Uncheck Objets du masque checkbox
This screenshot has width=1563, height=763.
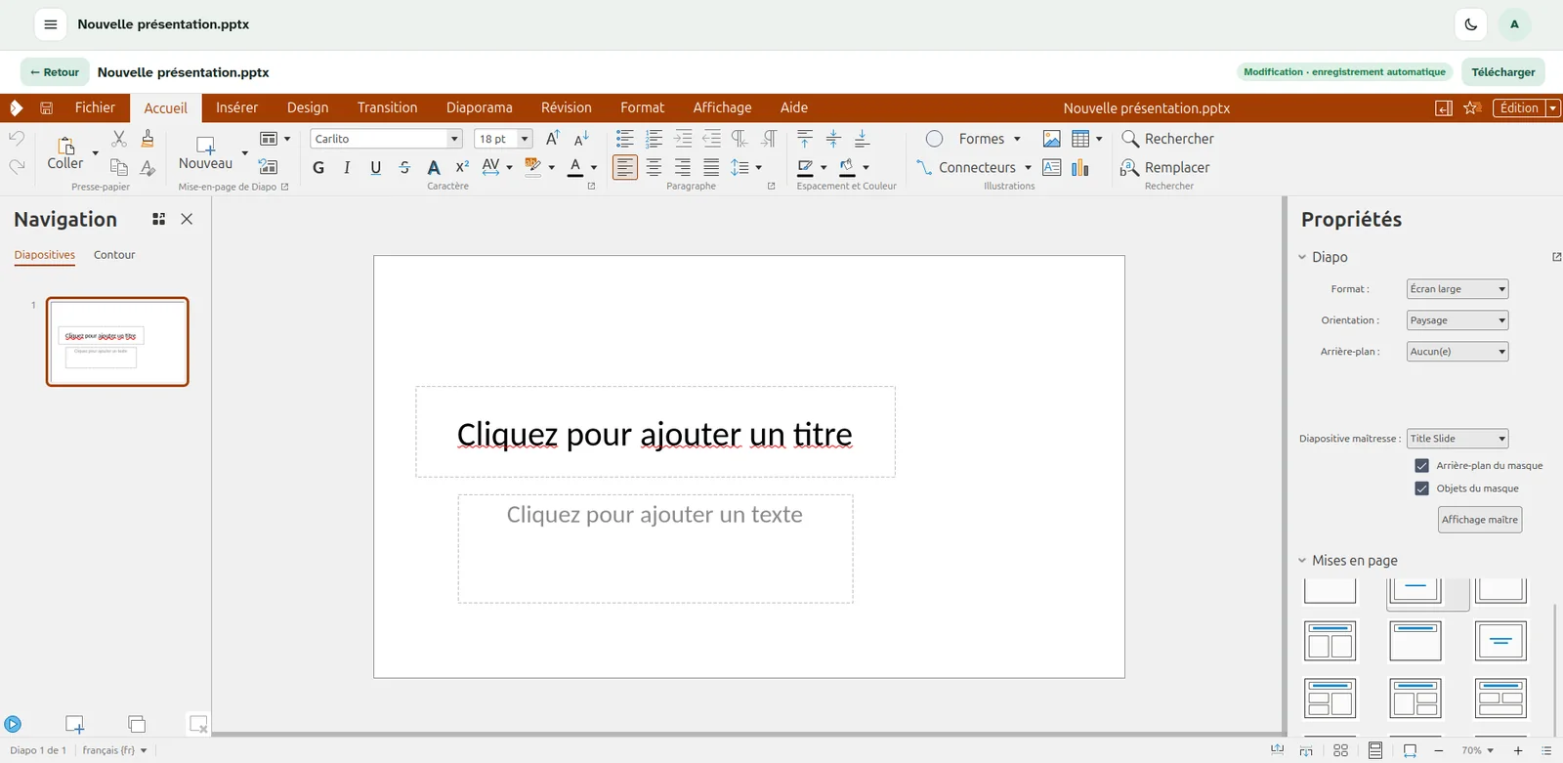(x=1422, y=488)
